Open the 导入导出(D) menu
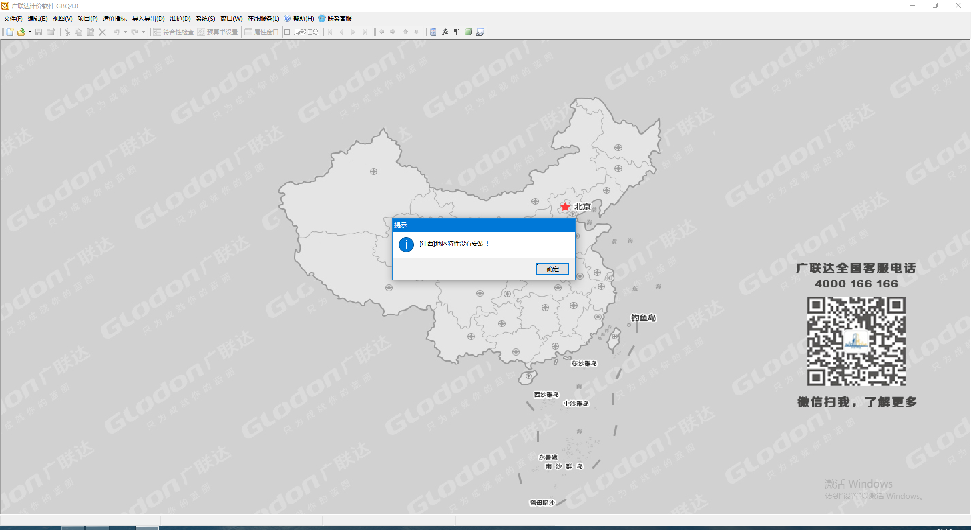This screenshot has height=530, width=971. coord(148,19)
